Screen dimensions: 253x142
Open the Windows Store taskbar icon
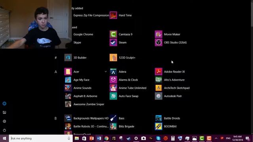pos(84,138)
